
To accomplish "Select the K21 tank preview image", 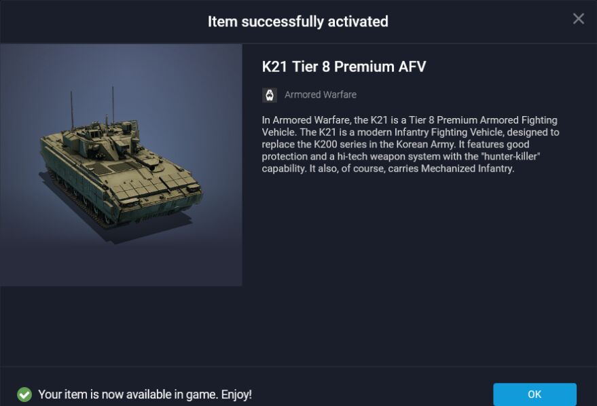I will 121,165.
